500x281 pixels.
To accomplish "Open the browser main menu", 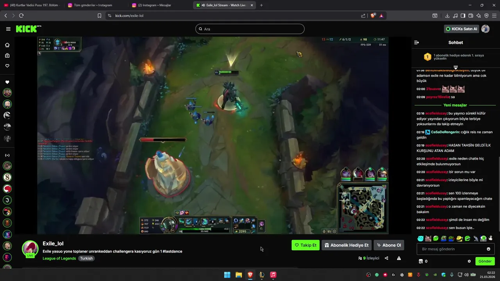I will click(x=494, y=16).
